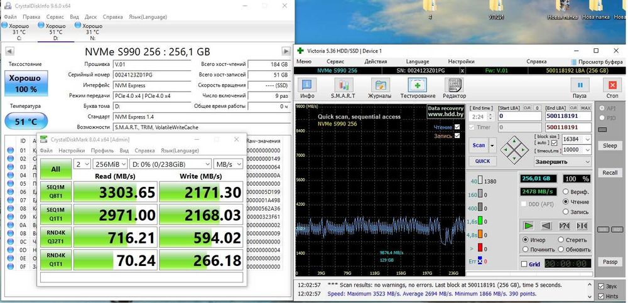Click the Passp button in Victoria
628x303 pixels.
pyautogui.click(x=610, y=262)
